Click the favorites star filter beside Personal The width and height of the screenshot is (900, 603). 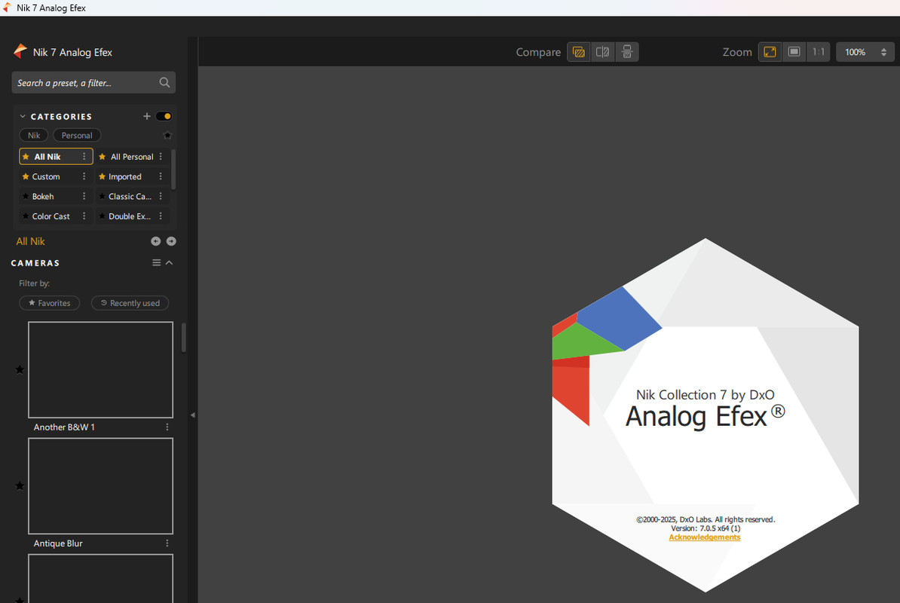click(167, 136)
